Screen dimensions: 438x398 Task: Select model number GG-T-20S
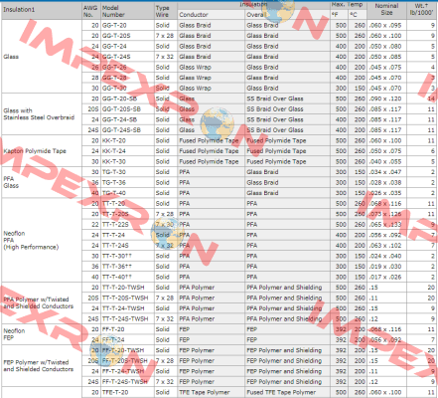point(116,36)
